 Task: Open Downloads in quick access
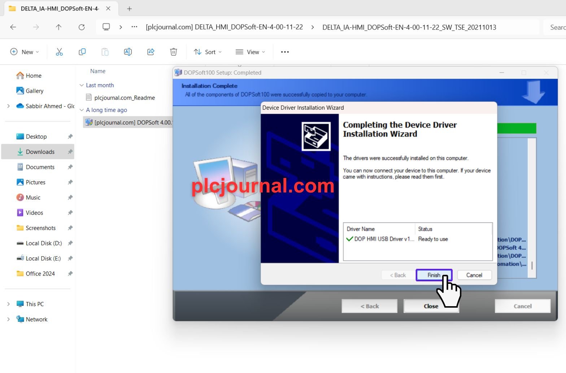point(38,152)
